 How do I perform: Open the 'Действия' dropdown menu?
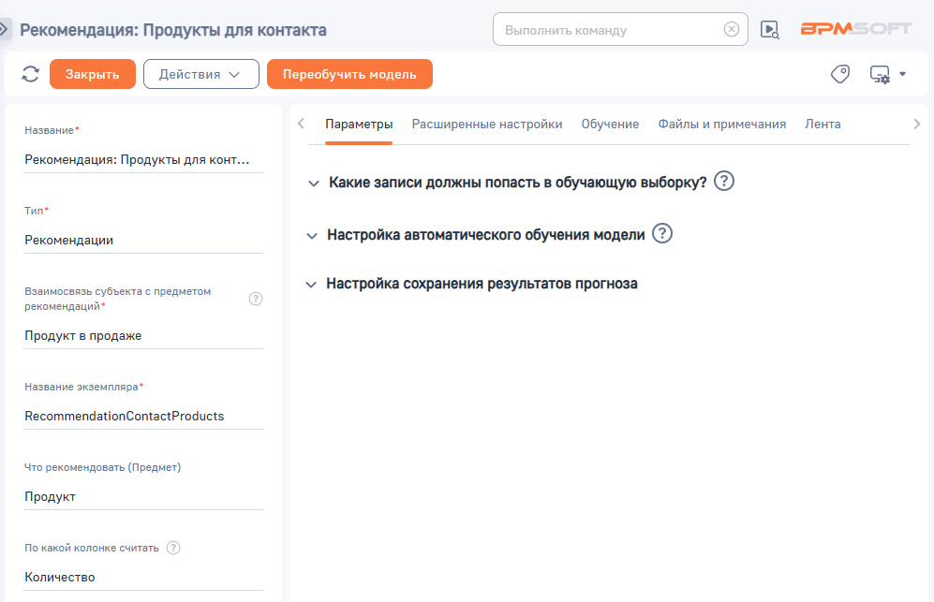[x=200, y=73]
